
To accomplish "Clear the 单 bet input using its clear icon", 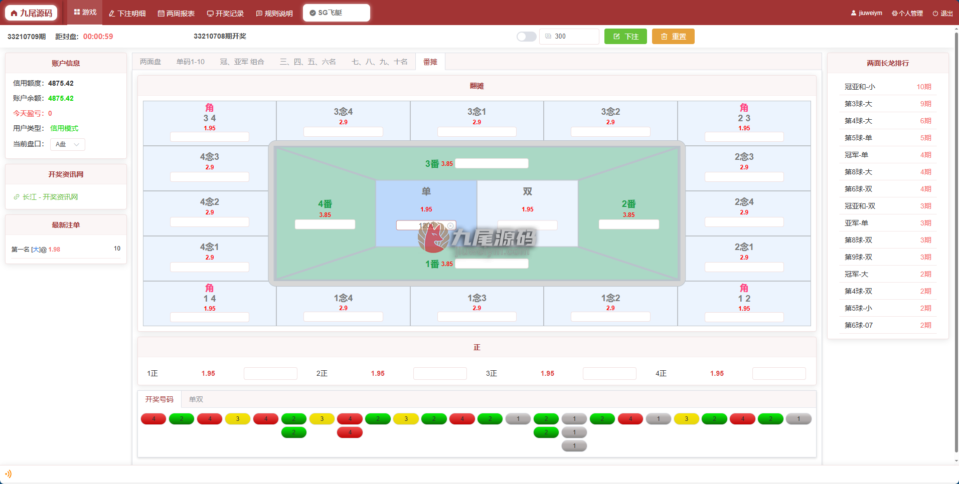I will click(x=450, y=226).
